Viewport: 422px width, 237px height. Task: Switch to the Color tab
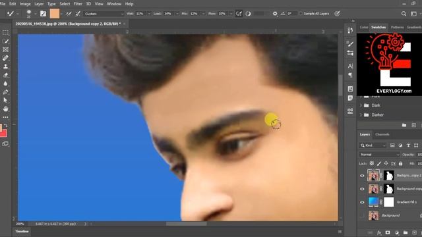pyautogui.click(x=364, y=28)
